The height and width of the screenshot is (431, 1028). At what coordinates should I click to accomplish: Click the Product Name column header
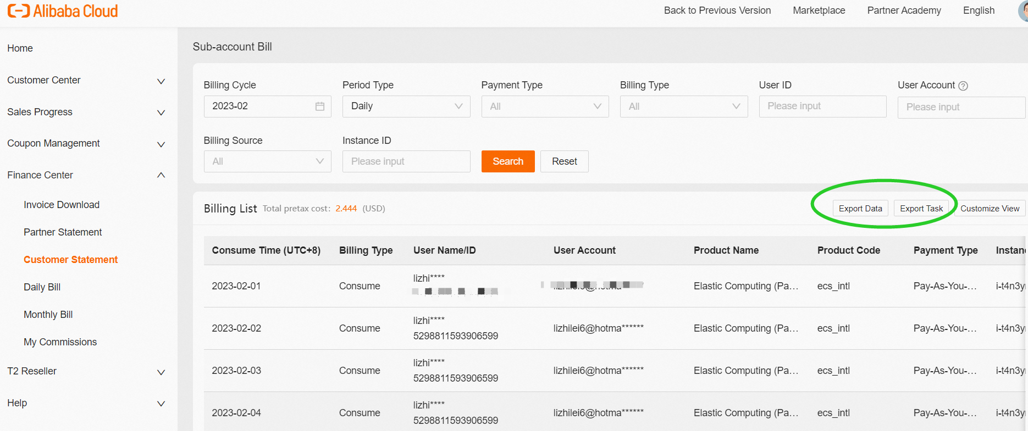coord(726,250)
